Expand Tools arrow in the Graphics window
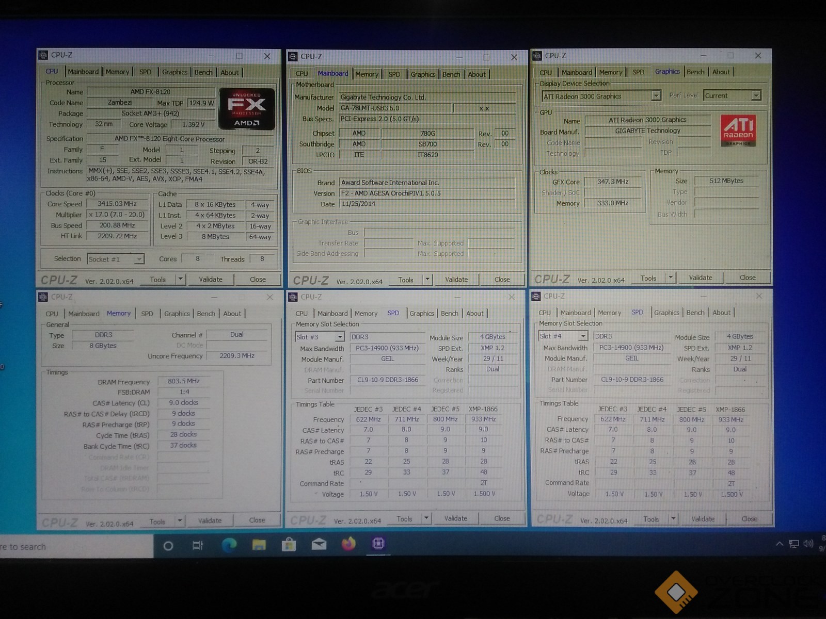This screenshot has height=619, width=826. pos(671,278)
